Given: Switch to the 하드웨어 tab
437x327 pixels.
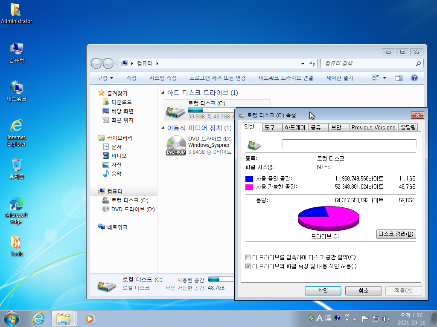Looking at the screenshot, I should (295, 128).
